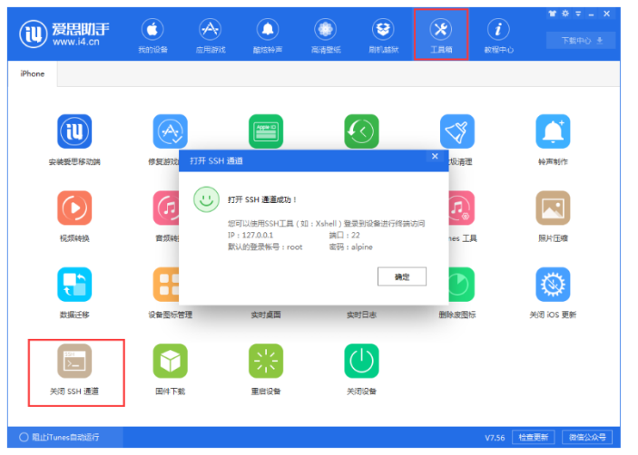
Task: Click the 密码：alpine text in dialog
Action: point(350,247)
